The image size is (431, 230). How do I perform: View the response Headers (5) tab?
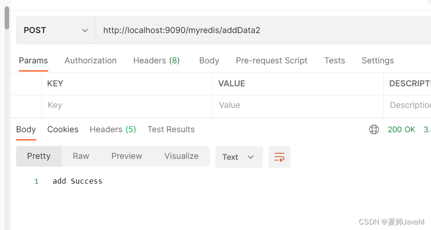pyautogui.click(x=113, y=129)
